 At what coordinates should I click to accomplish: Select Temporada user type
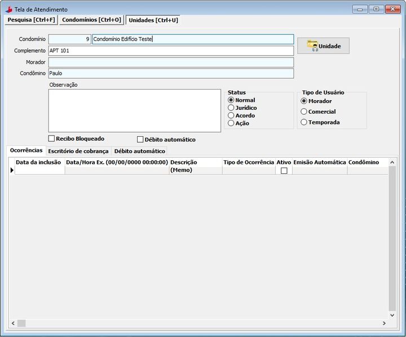pyautogui.click(x=304, y=122)
